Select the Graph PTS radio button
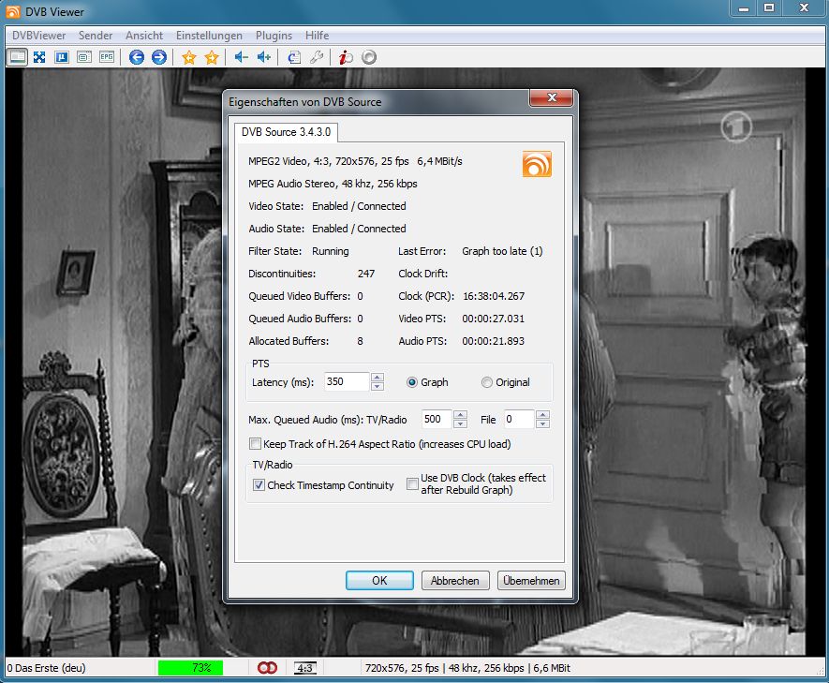Image resolution: width=829 pixels, height=683 pixels. pyautogui.click(x=412, y=382)
